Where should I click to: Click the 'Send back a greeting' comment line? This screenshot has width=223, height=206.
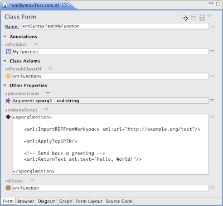pyautogui.click(x=65, y=153)
